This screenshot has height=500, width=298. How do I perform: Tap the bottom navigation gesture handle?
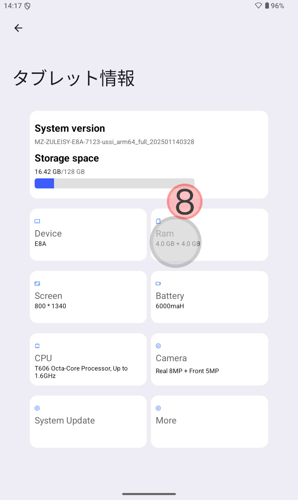point(149,494)
